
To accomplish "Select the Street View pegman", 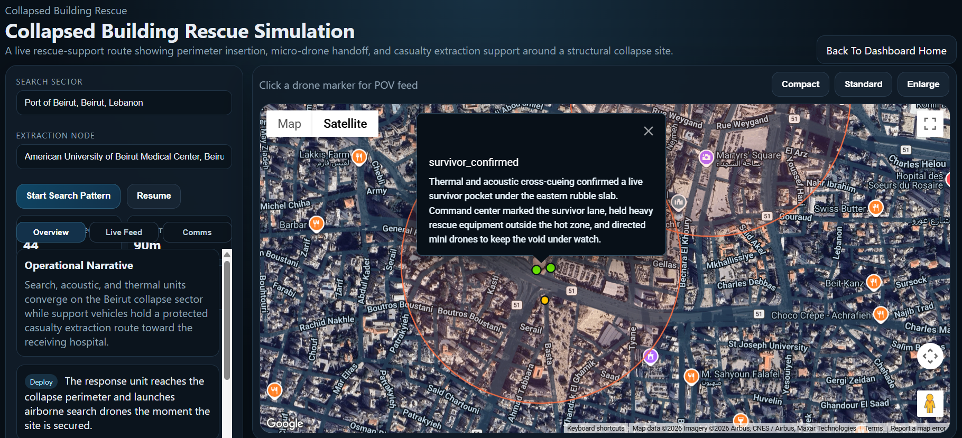I will point(930,404).
